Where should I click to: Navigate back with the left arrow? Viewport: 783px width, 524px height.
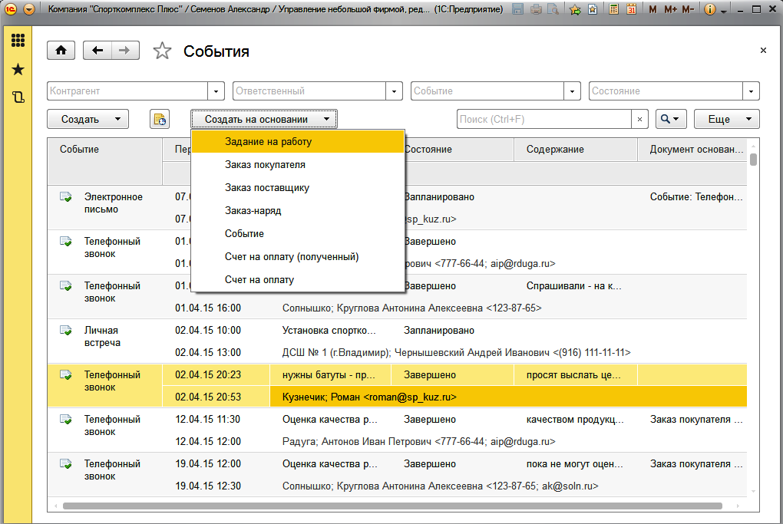pyautogui.click(x=97, y=51)
